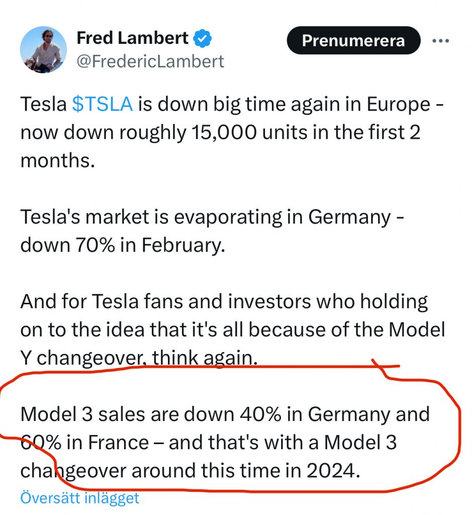Open Fred Lambert's profile avatar photo
The width and height of the screenshot is (472, 515).
(43, 50)
